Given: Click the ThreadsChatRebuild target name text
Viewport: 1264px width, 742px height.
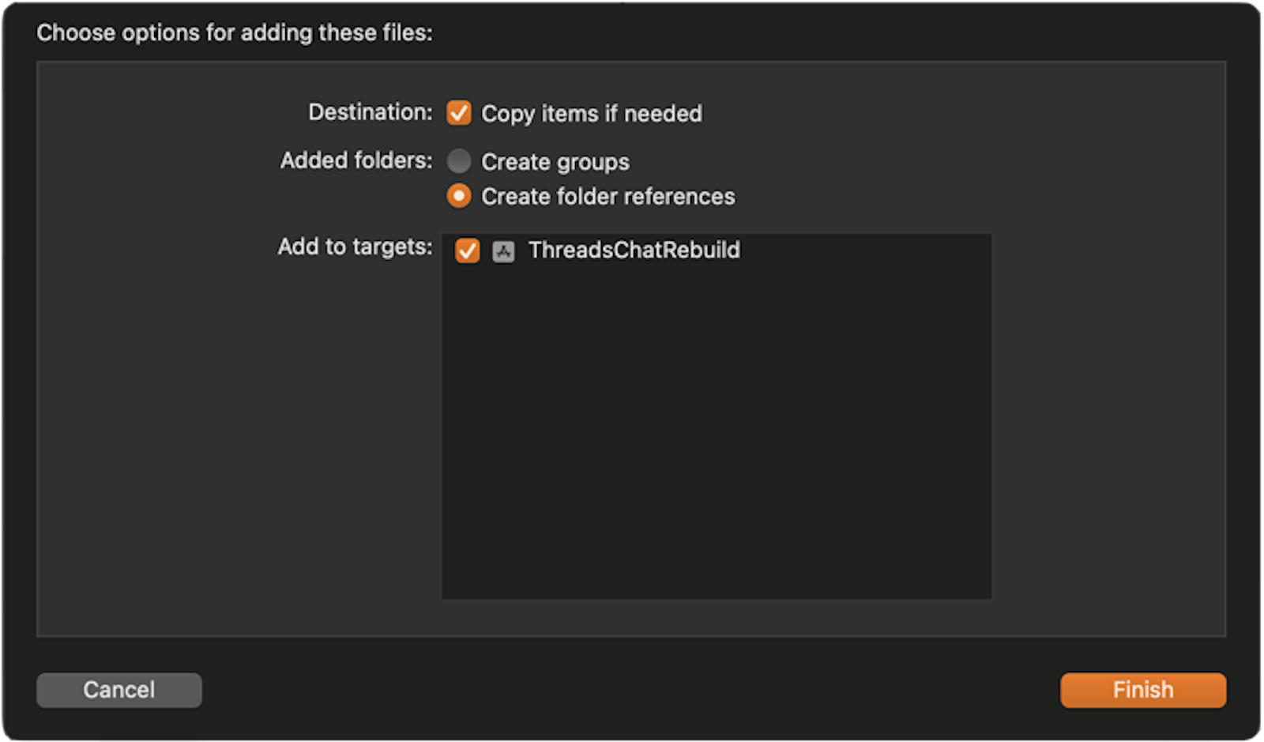Looking at the screenshot, I should click(x=634, y=250).
